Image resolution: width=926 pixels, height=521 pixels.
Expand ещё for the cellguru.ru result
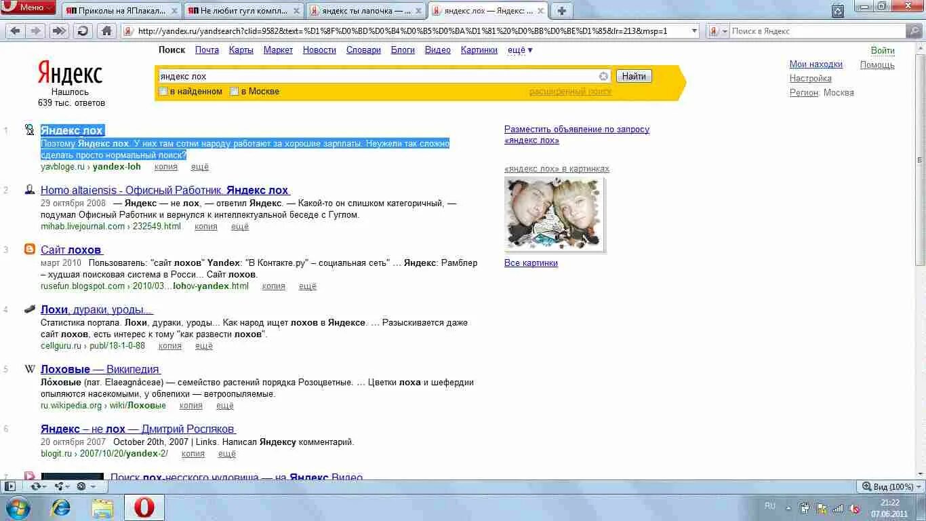pos(204,346)
